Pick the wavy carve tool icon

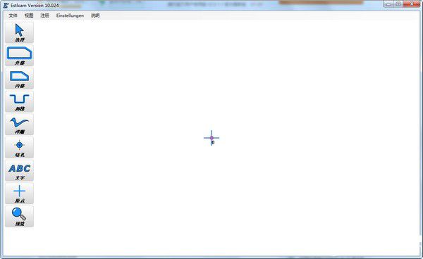(x=19, y=125)
